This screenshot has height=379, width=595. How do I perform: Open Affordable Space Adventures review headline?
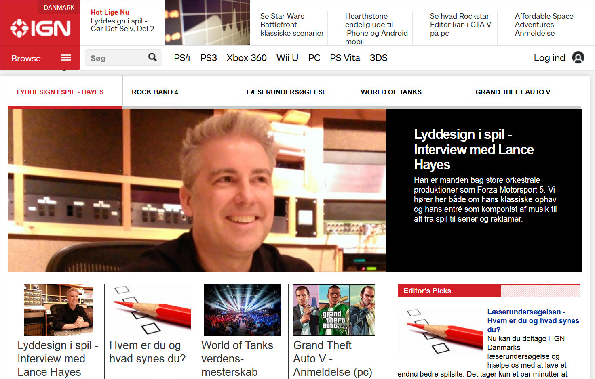pos(544,25)
